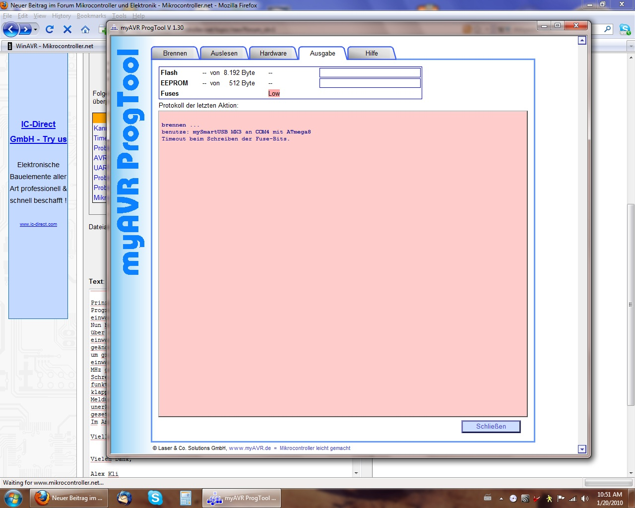This screenshot has width=635, height=508.
Task: Click the Action Center flag tray icon
Action: point(561,499)
